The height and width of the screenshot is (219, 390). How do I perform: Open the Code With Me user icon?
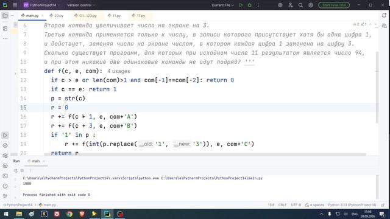click(291, 5)
